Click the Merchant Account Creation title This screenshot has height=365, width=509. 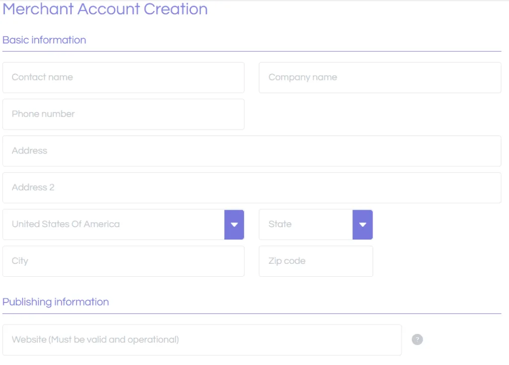pyautogui.click(x=105, y=9)
